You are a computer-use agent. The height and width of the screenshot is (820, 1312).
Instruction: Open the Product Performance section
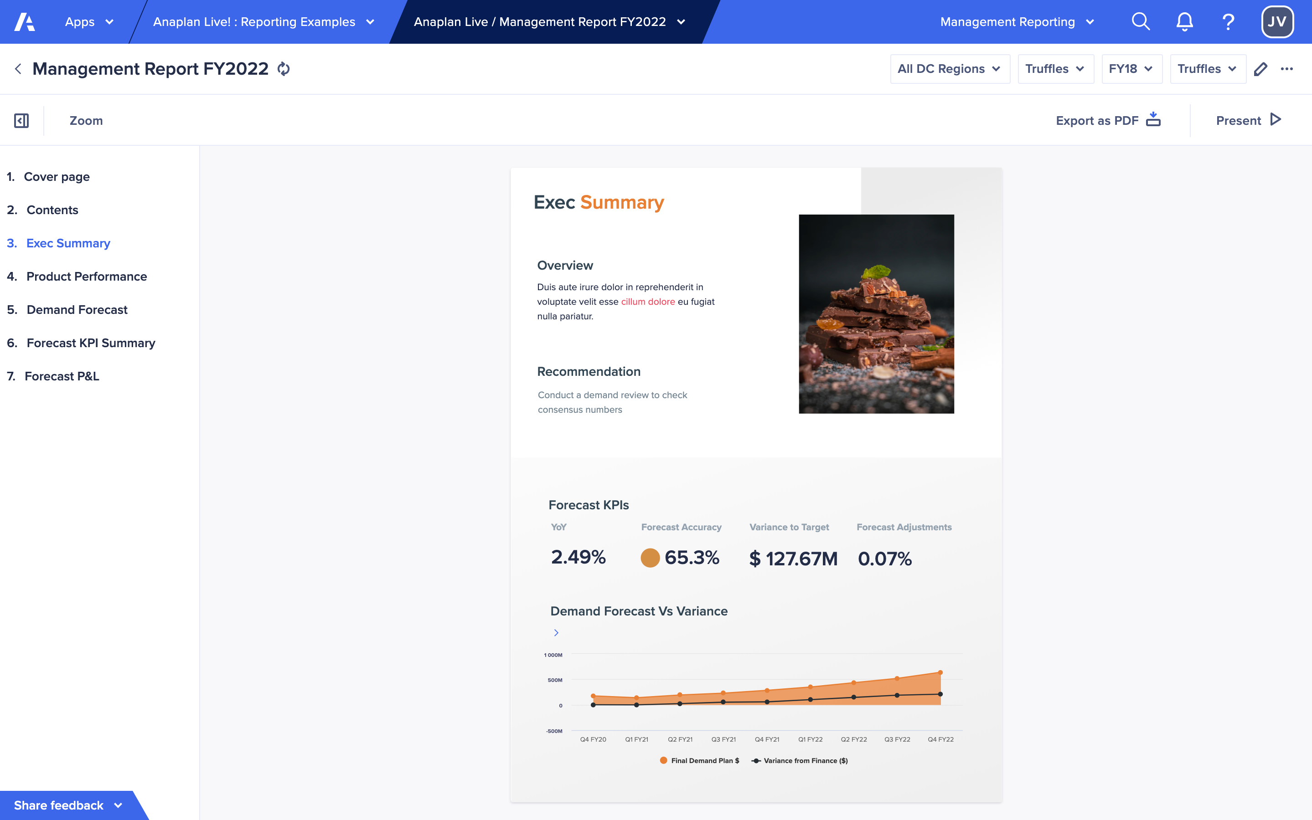click(86, 276)
